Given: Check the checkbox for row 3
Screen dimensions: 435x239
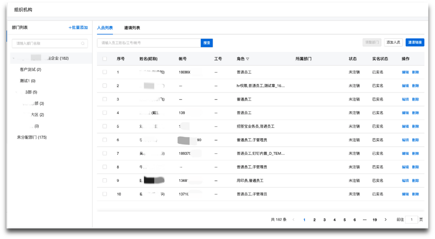Looking at the screenshot, I should pyautogui.click(x=105, y=99).
